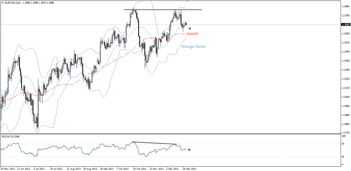This screenshot has width=351, height=171.
Task: Click the RSI scale value 100
Action: pos(344,136)
